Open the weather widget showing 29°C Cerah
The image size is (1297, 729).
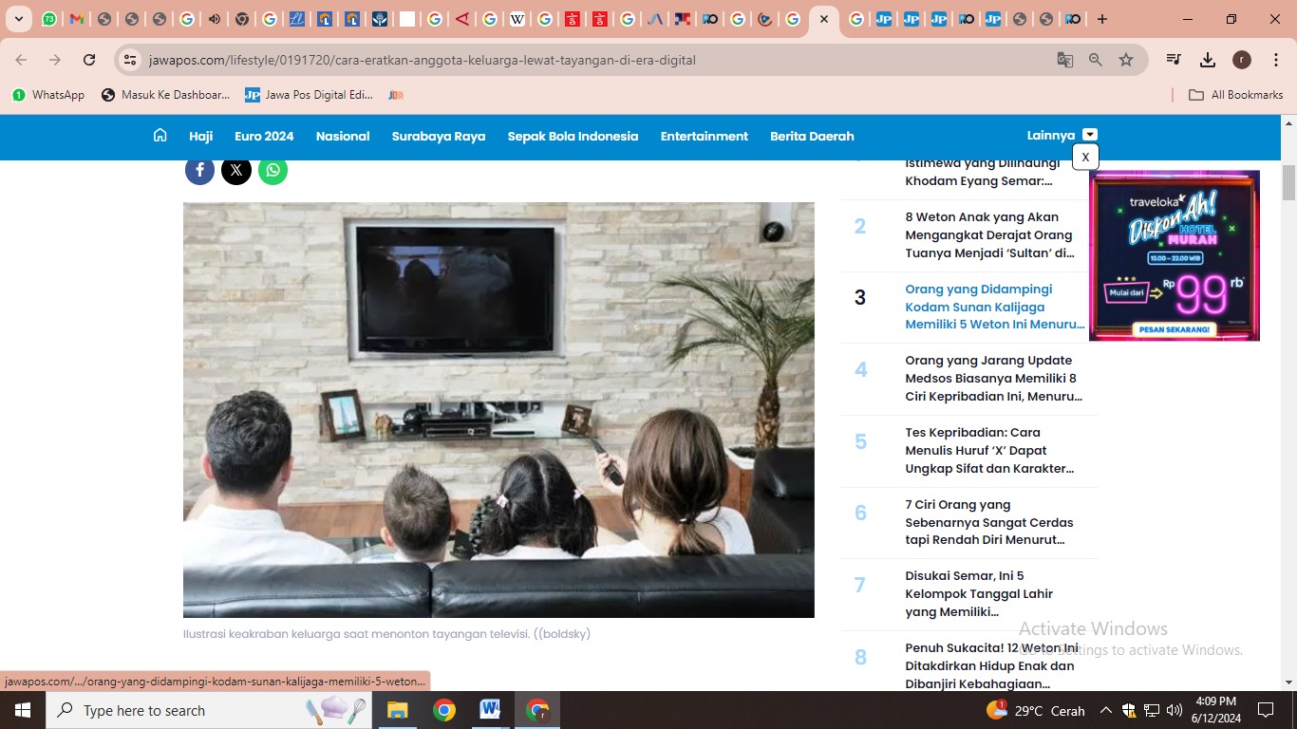coord(1036,710)
